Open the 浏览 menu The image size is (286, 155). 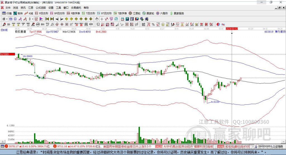16,8
